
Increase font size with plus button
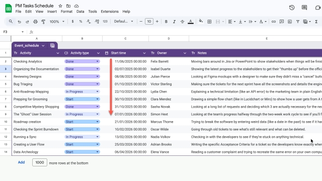tap(157, 21)
